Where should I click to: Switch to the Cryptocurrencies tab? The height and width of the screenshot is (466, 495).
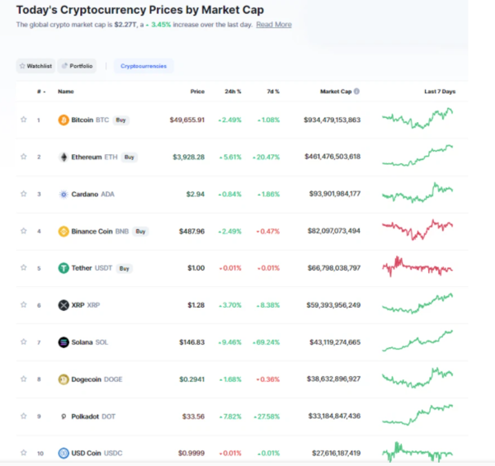pyautogui.click(x=144, y=66)
